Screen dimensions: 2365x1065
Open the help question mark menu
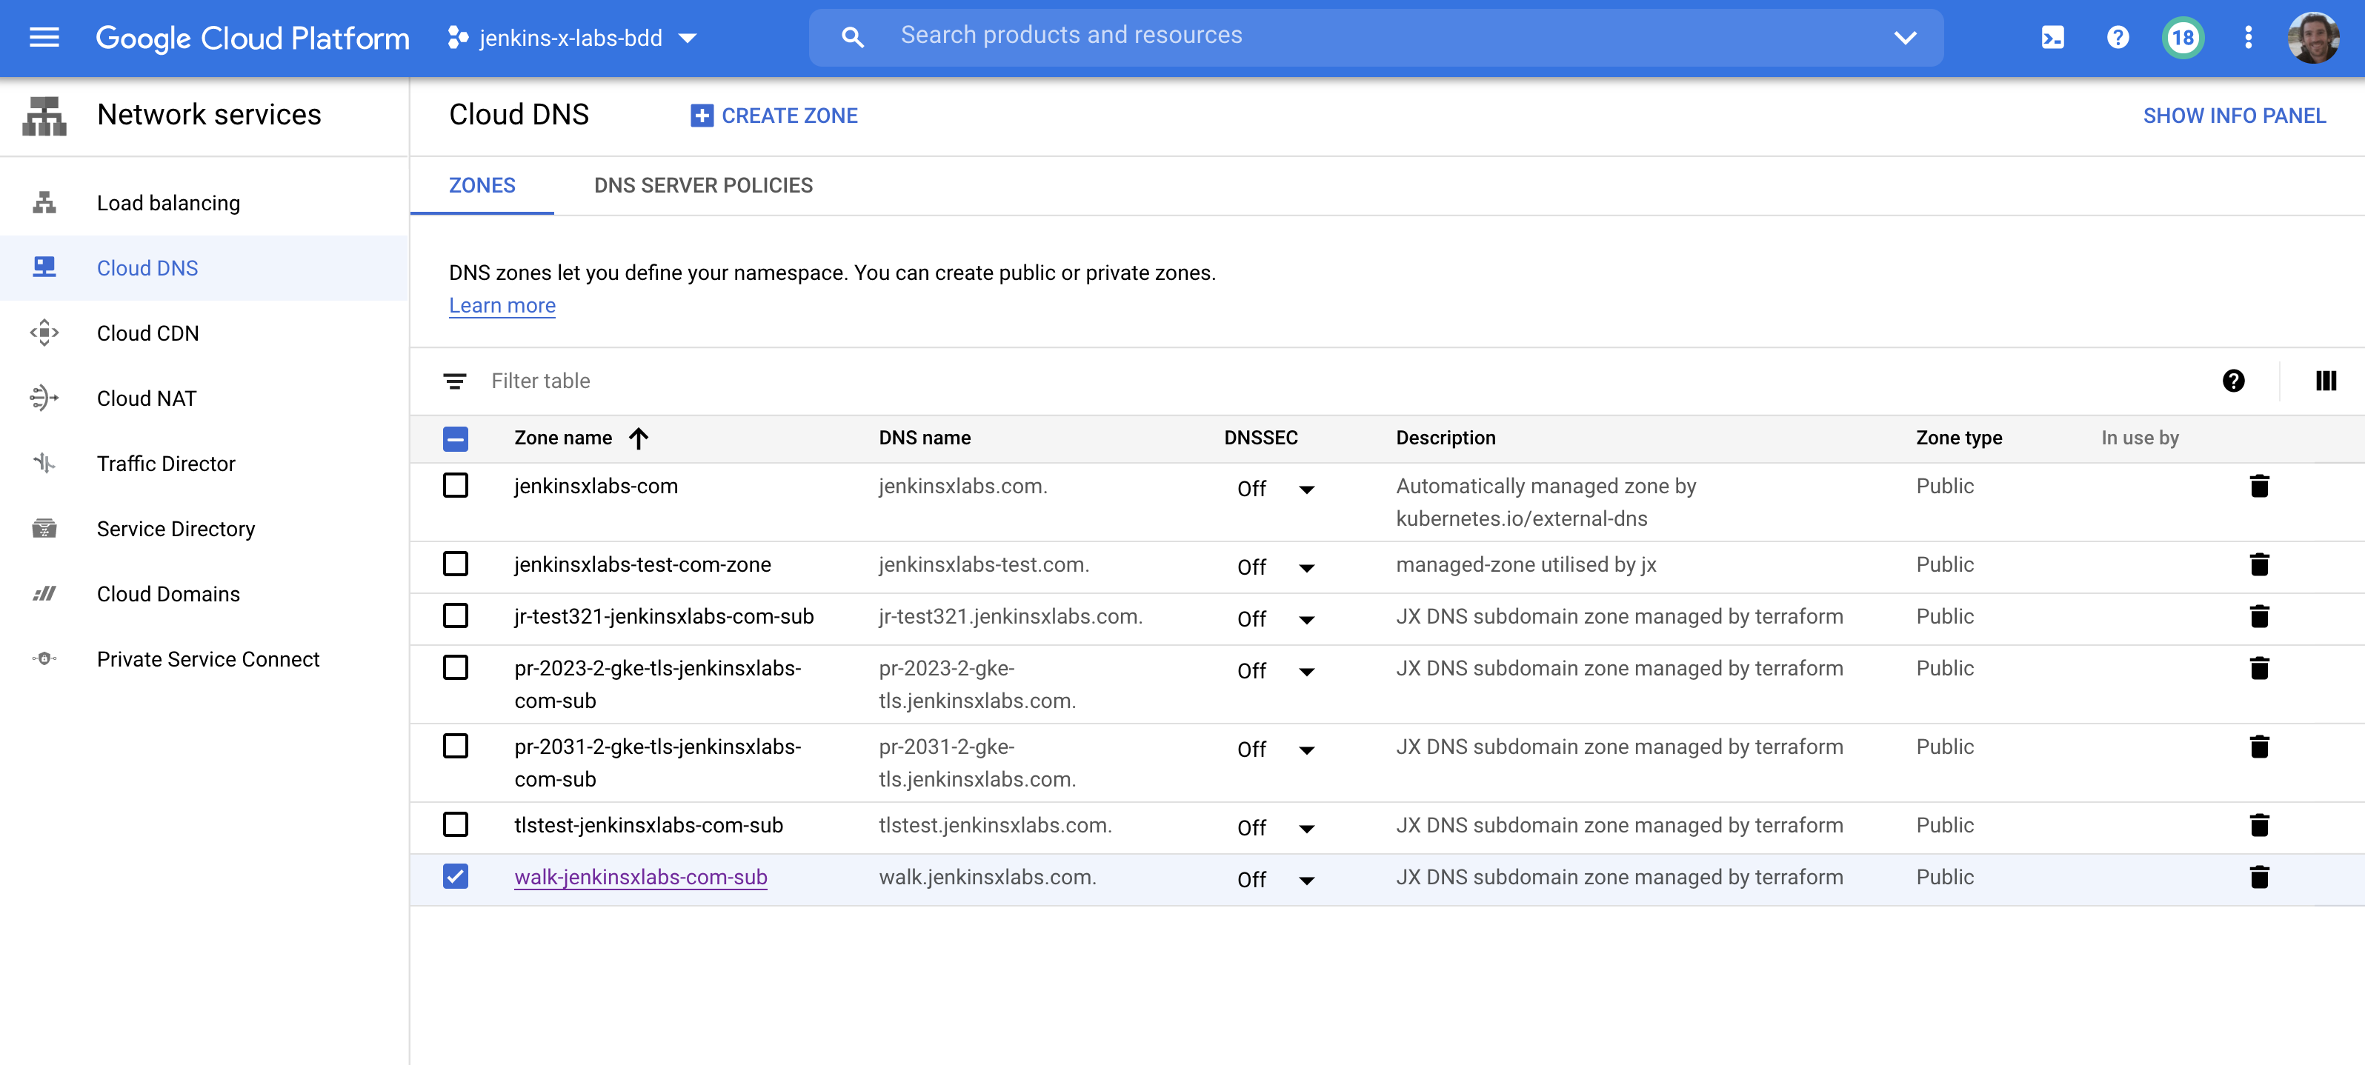2117,38
